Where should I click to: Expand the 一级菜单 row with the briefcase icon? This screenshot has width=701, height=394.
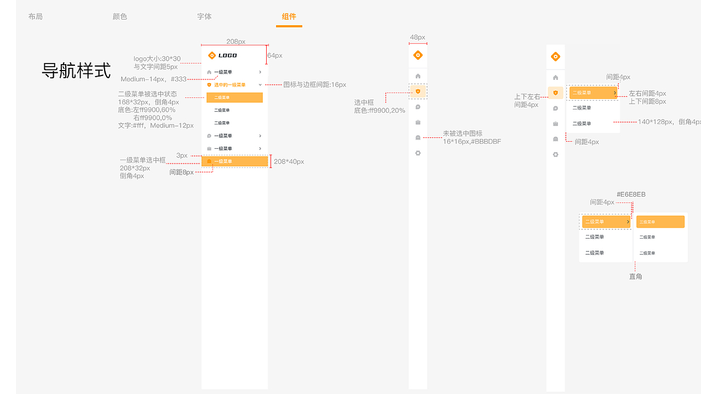click(260, 149)
